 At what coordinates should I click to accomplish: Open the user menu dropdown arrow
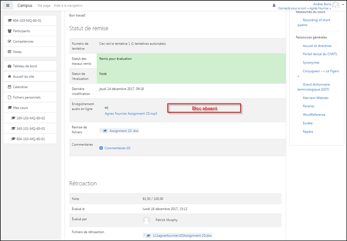343,4
